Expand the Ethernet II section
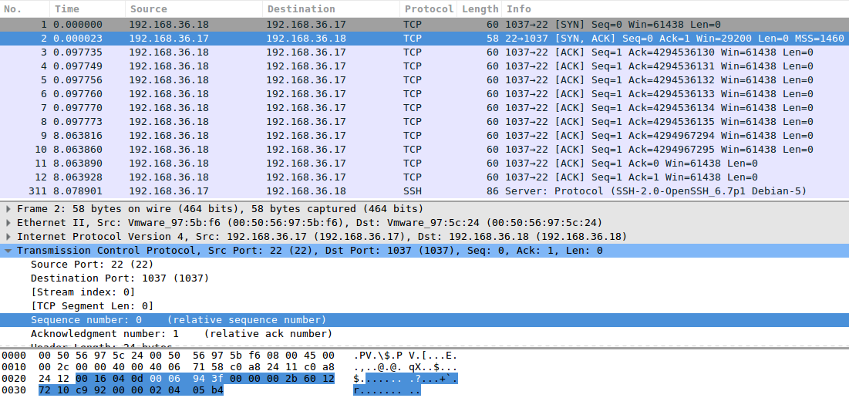Image resolution: width=849 pixels, height=398 pixels. pos(8,223)
